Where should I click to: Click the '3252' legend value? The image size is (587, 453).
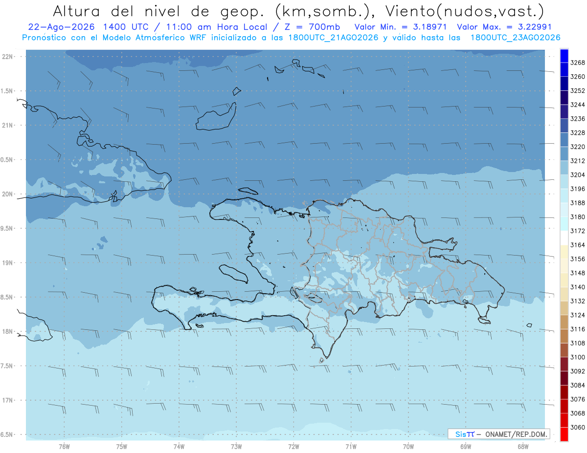[578, 91]
